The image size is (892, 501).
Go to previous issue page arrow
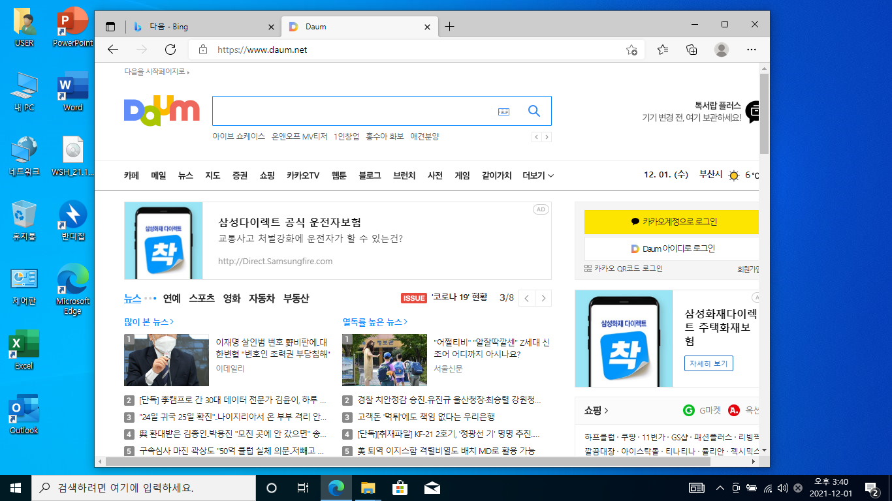coord(526,298)
